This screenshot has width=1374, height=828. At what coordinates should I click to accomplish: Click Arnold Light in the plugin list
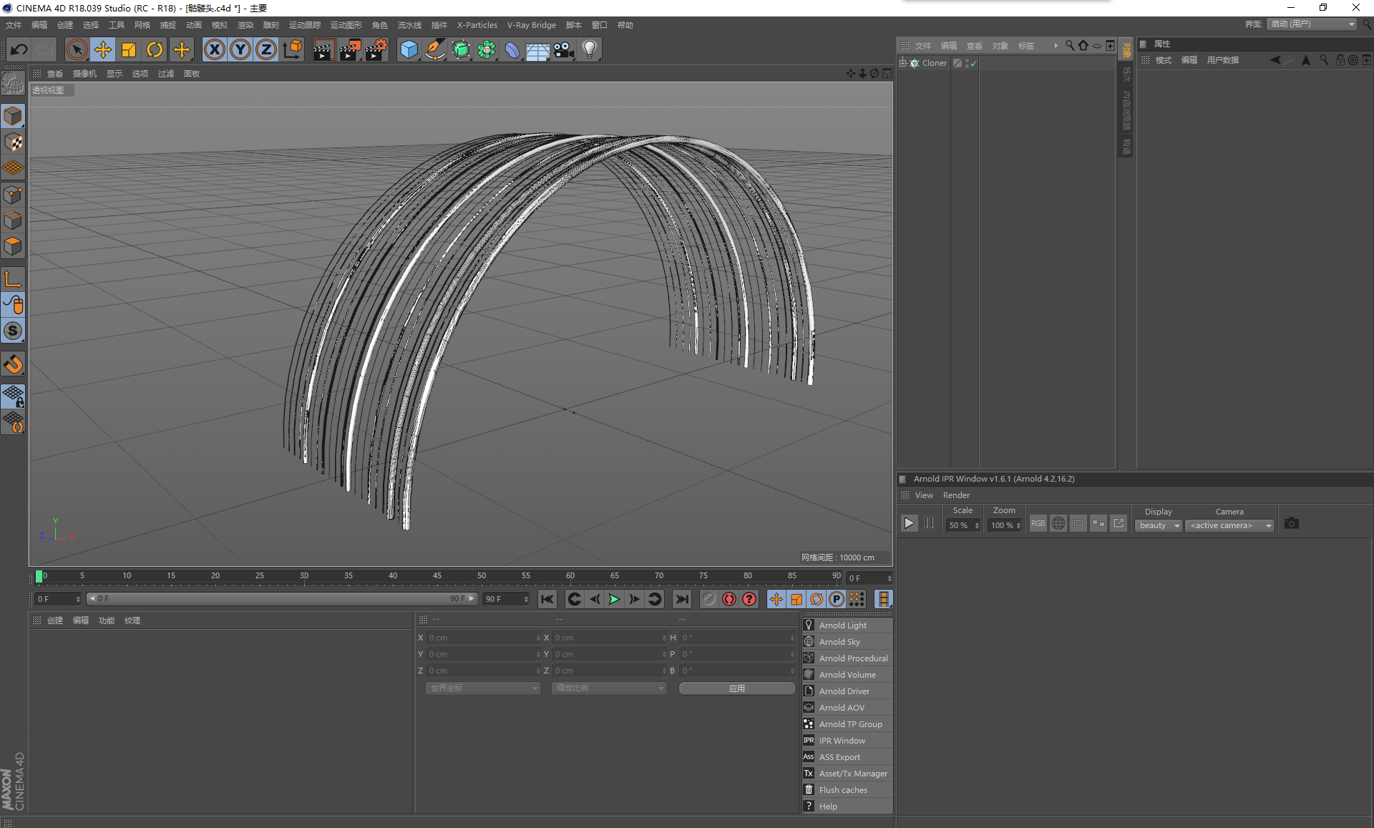(842, 625)
